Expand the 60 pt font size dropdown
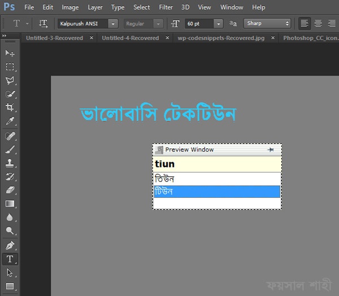 218,24
